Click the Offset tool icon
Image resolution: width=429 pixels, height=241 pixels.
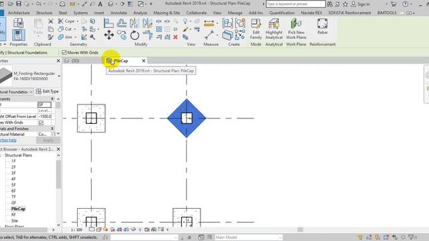(x=122, y=23)
